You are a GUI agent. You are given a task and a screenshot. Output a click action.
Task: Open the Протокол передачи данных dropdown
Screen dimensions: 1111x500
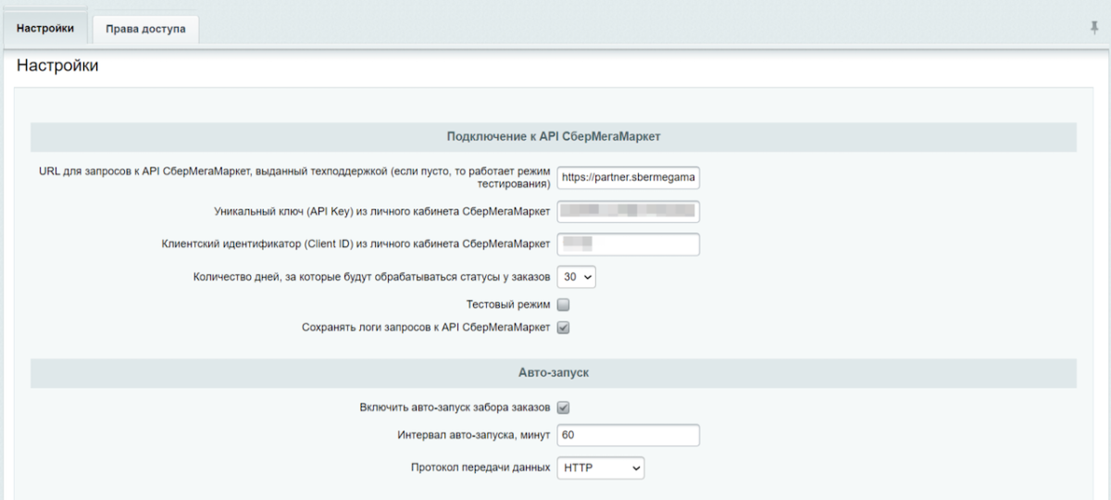600,469
